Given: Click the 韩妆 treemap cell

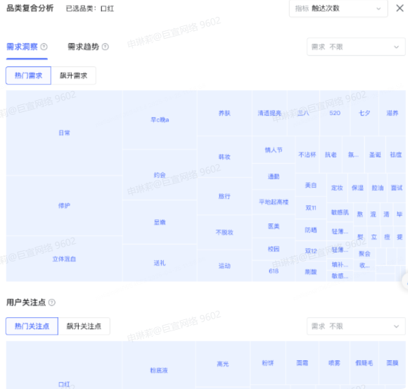Looking at the screenshot, I should pos(224,157).
